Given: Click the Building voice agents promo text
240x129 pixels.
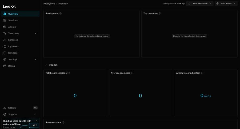Looking at the screenshot, I should tap(17, 122).
